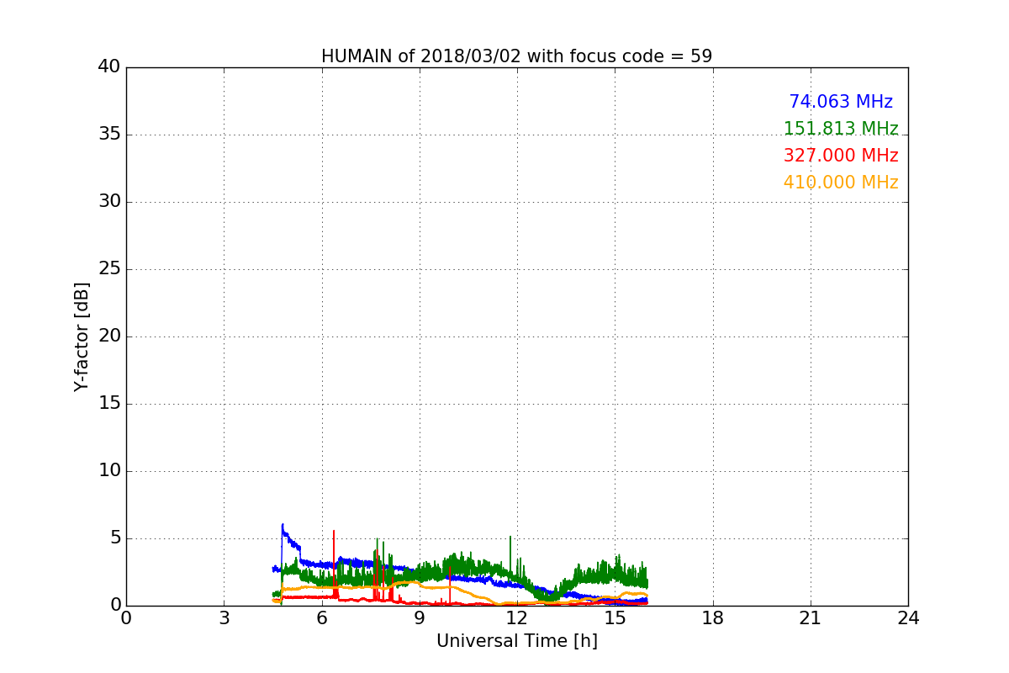Select the red 327.000 MHz legend label
Image resolution: width=1009 pixels, height=673 pixels.
pyautogui.click(x=841, y=156)
